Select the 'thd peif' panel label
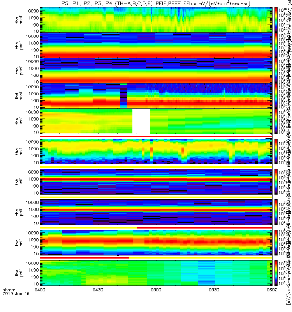This screenshot has height=312, width=292. tap(19, 242)
